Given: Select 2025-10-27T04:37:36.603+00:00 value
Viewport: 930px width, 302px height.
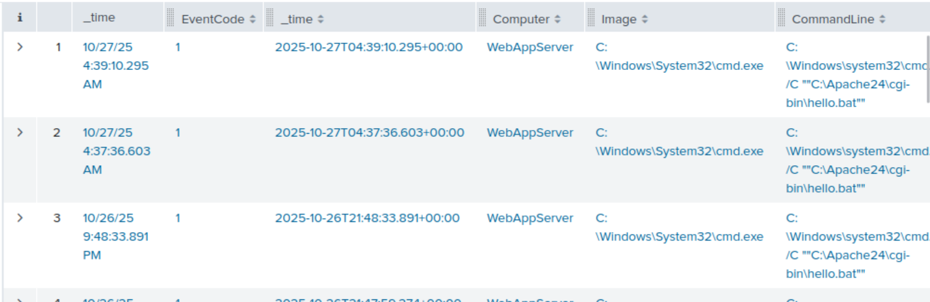Looking at the screenshot, I should pos(370,132).
